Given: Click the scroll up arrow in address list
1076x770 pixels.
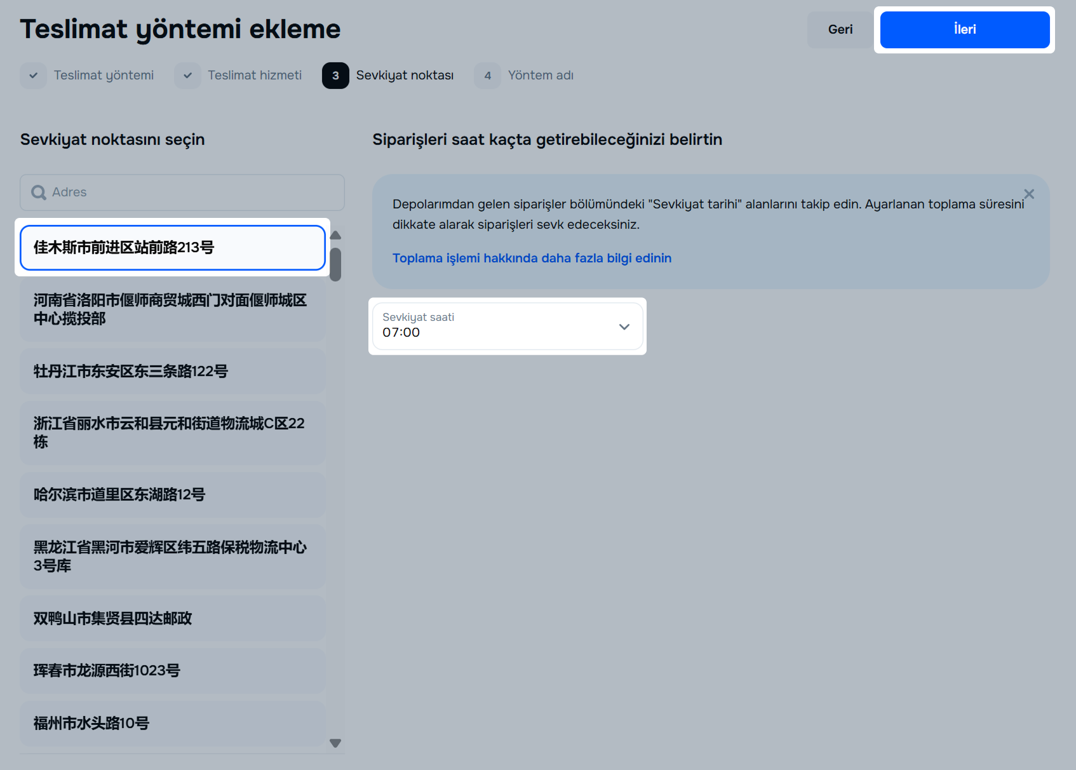Looking at the screenshot, I should 336,236.
